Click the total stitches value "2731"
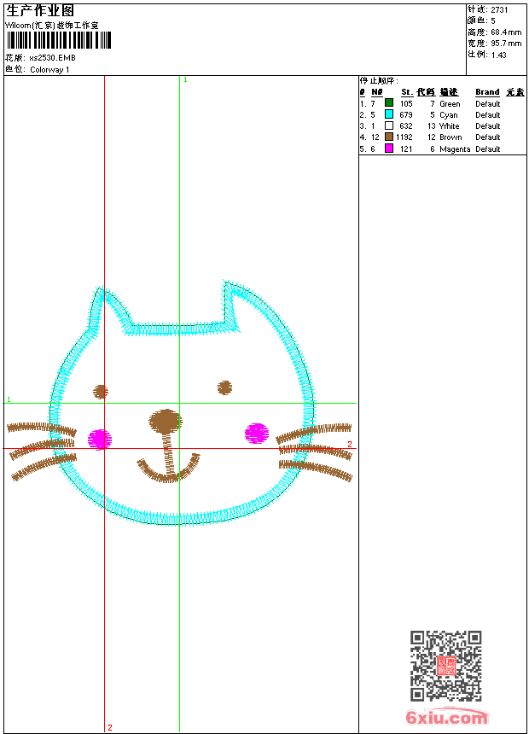The image size is (529, 734). 499,10
